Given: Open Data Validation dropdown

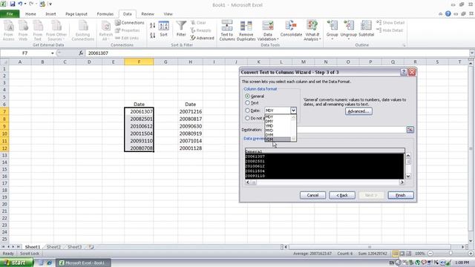Looking at the screenshot, I should 268,37.
